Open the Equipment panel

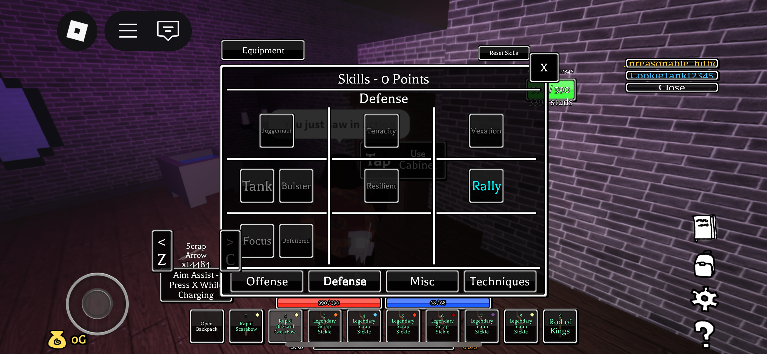pyautogui.click(x=263, y=50)
